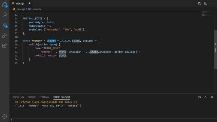The width and height of the screenshot is (217, 122).
Task: Switch to the PROBLEMS tab
Action: [18, 97]
